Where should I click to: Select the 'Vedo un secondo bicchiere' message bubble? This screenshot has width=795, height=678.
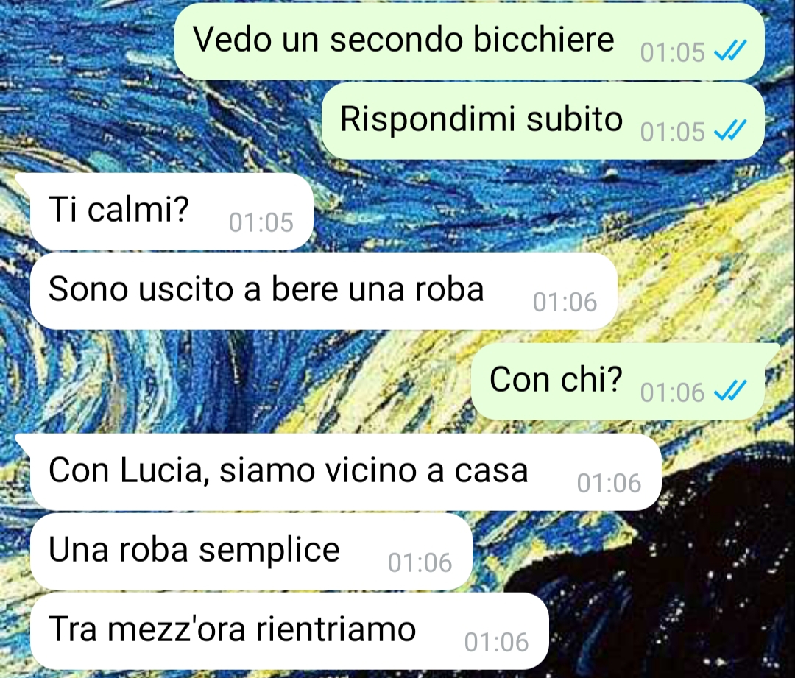[470, 41]
